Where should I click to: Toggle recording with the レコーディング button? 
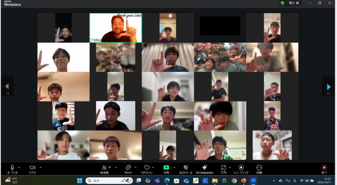(x=241, y=168)
